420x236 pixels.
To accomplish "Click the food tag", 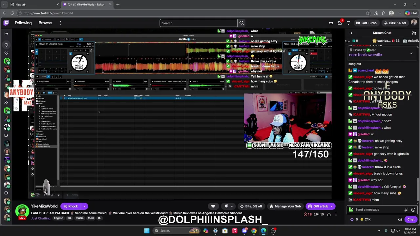I will click(91, 218).
